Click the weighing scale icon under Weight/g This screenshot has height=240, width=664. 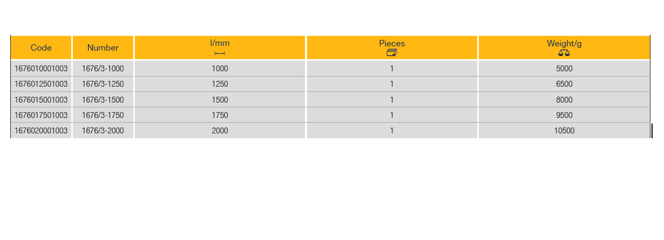[x=564, y=53]
